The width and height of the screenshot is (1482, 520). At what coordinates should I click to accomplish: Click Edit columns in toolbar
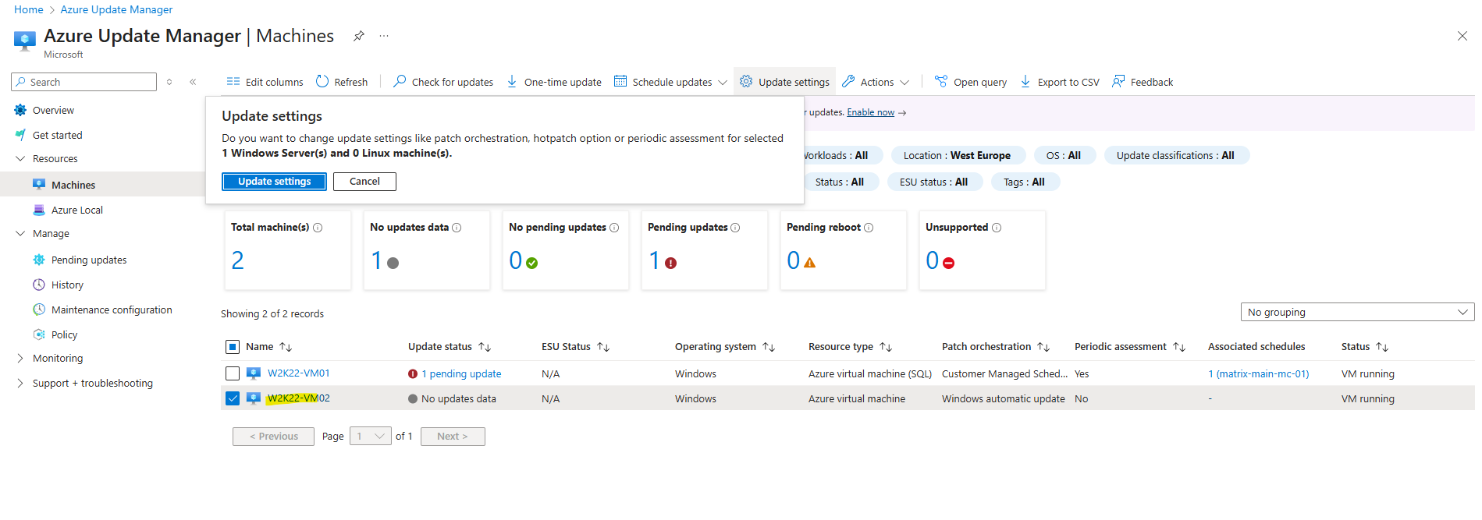click(265, 82)
